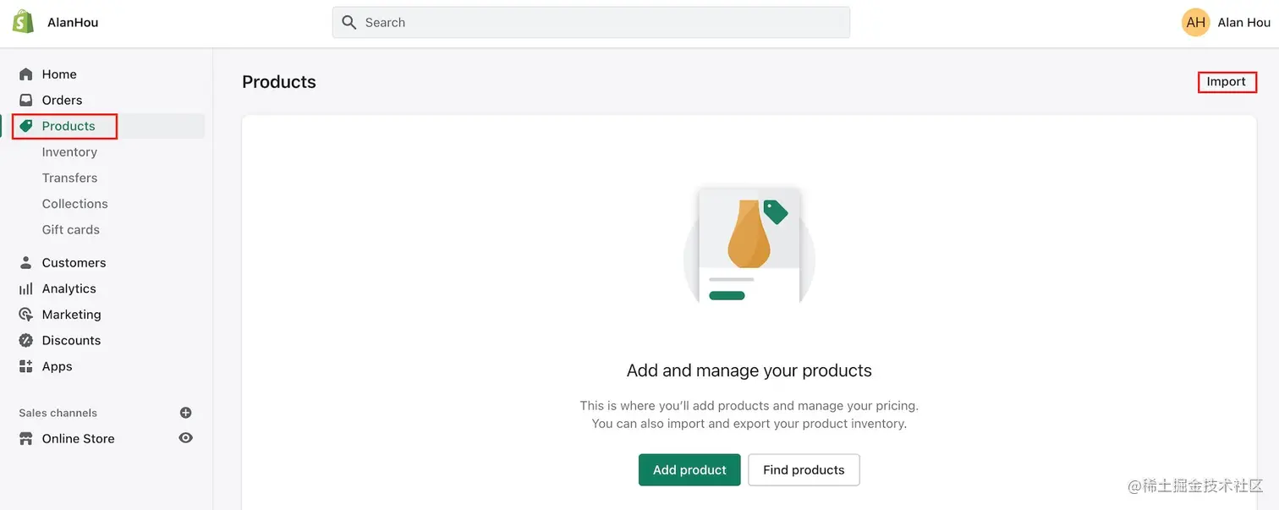Click the Customers person icon

pos(26,263)
